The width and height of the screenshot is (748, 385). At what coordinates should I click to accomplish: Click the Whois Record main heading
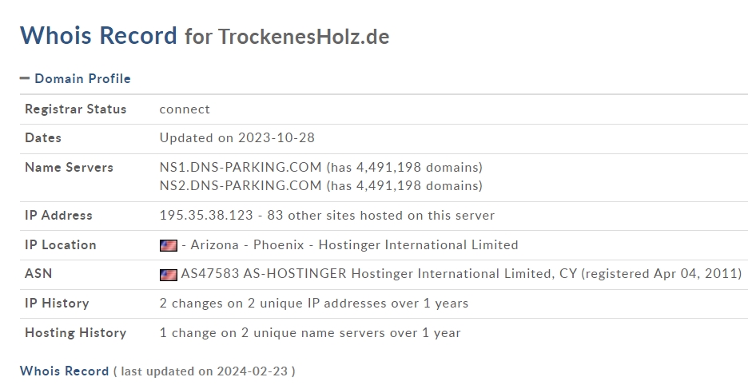pyautogui.click(x=98, y=36)
